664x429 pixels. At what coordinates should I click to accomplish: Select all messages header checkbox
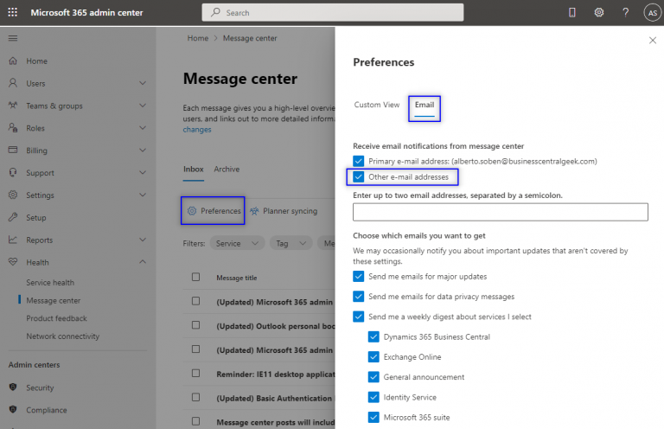[195, 277]
